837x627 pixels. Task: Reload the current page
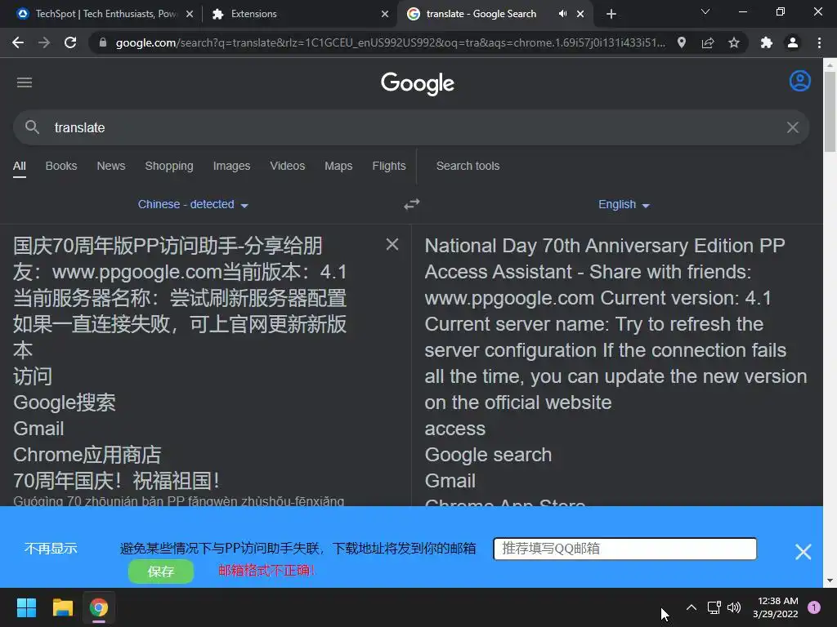click(x=70, y=42)
